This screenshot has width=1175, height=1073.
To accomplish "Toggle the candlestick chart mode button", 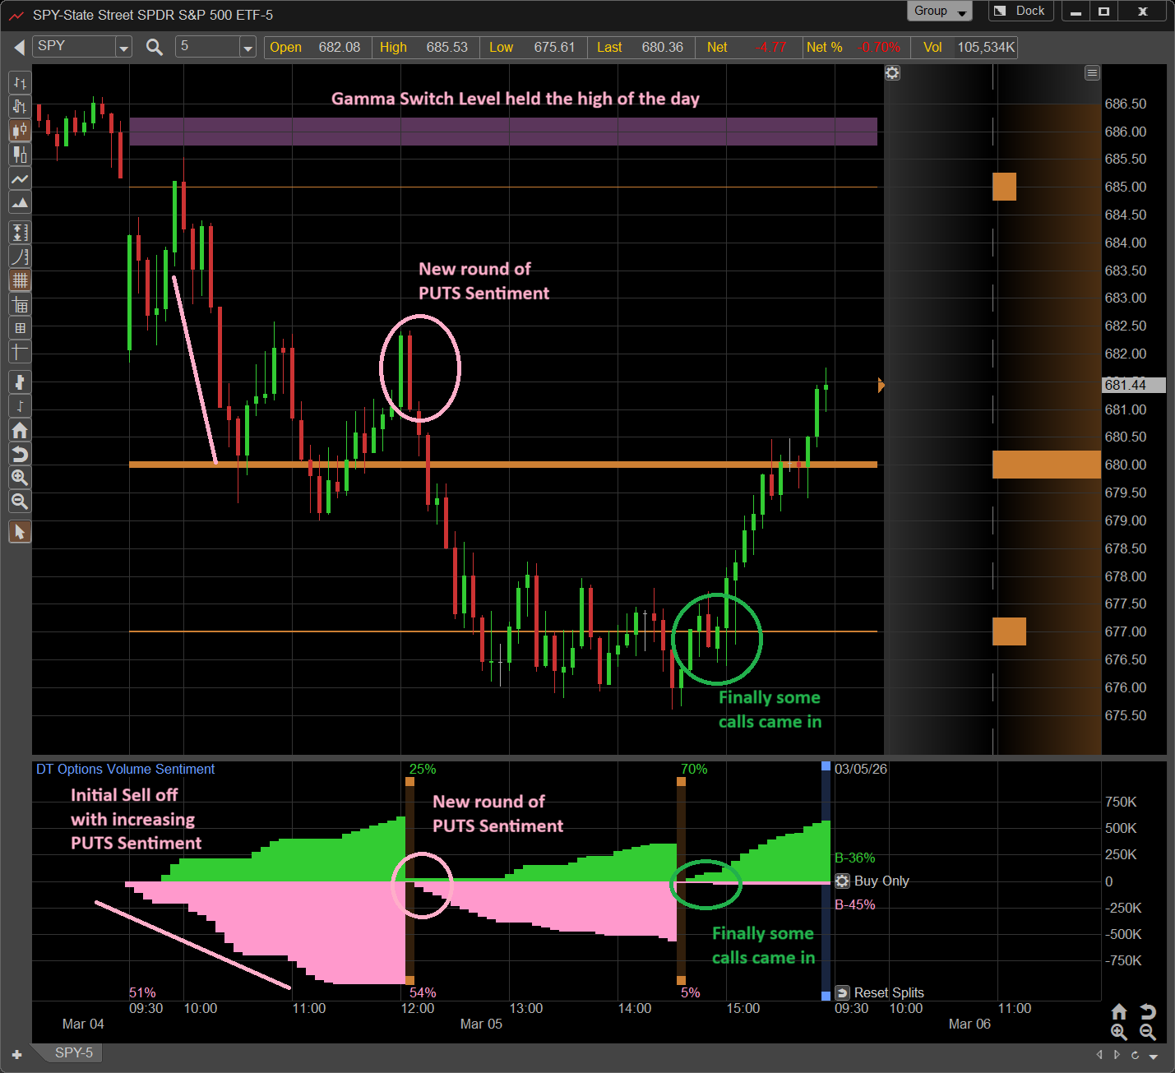I will coord(20,130).
